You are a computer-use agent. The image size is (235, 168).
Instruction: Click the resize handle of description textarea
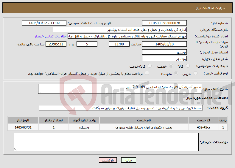tap(40, 92)
